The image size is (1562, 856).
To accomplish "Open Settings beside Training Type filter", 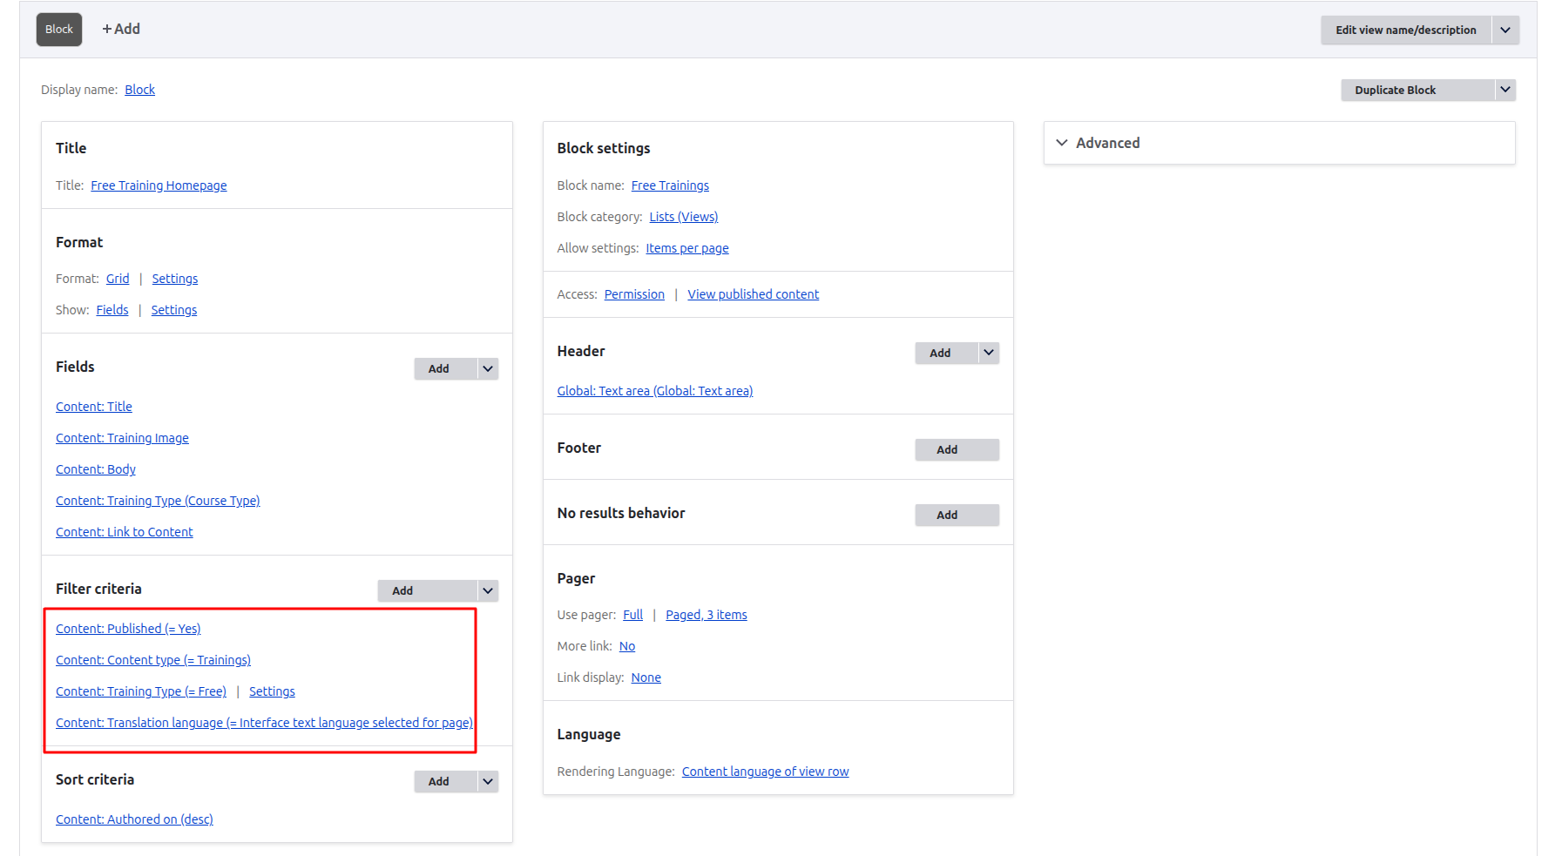I will (x=272, y=691).
